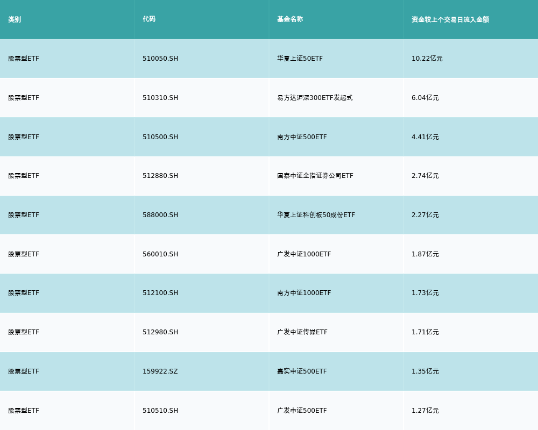Select the 南方中证1000ETF fund name
The height and width of the screenshot is (430, 538).
[x=304, y=293]
